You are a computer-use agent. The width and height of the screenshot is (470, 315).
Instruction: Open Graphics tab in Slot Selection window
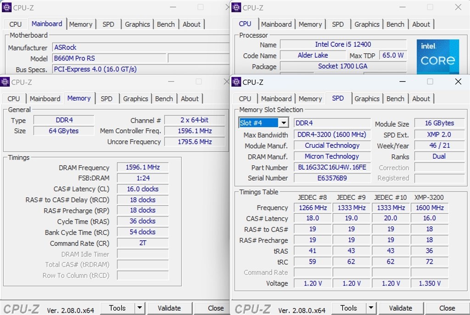367,99
